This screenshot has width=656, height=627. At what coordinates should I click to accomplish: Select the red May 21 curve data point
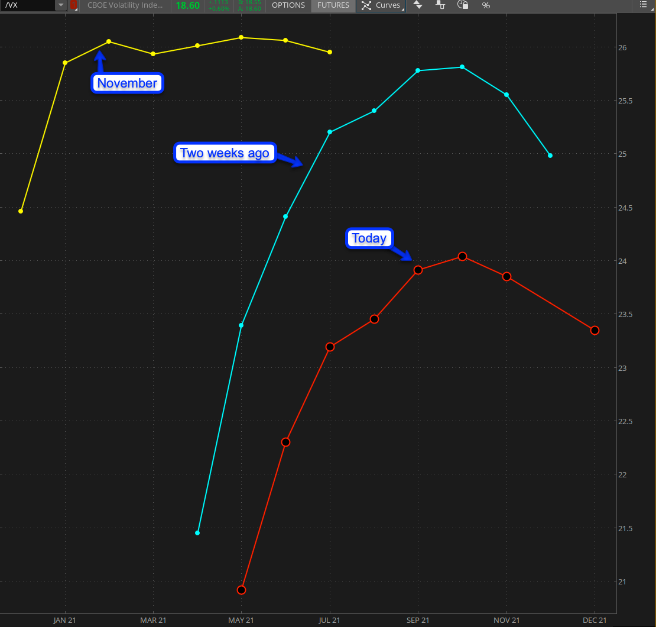pos(241,590)
